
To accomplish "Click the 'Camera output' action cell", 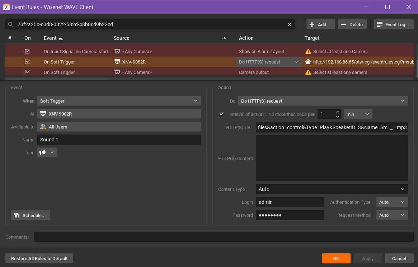I will click(x=254, y=72).
